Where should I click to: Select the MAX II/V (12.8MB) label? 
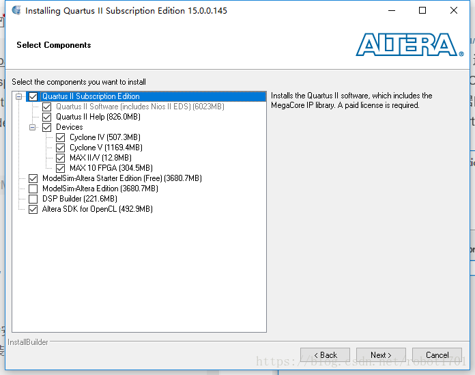pyautogui.click(x=100, y=158)
